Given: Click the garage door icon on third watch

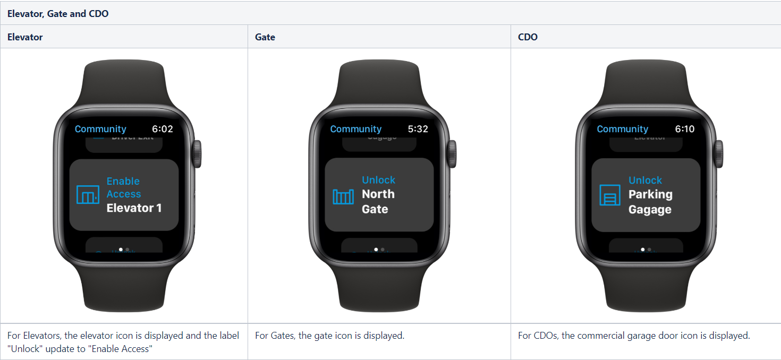Looking at the screenshot, I should coord(609,195).
